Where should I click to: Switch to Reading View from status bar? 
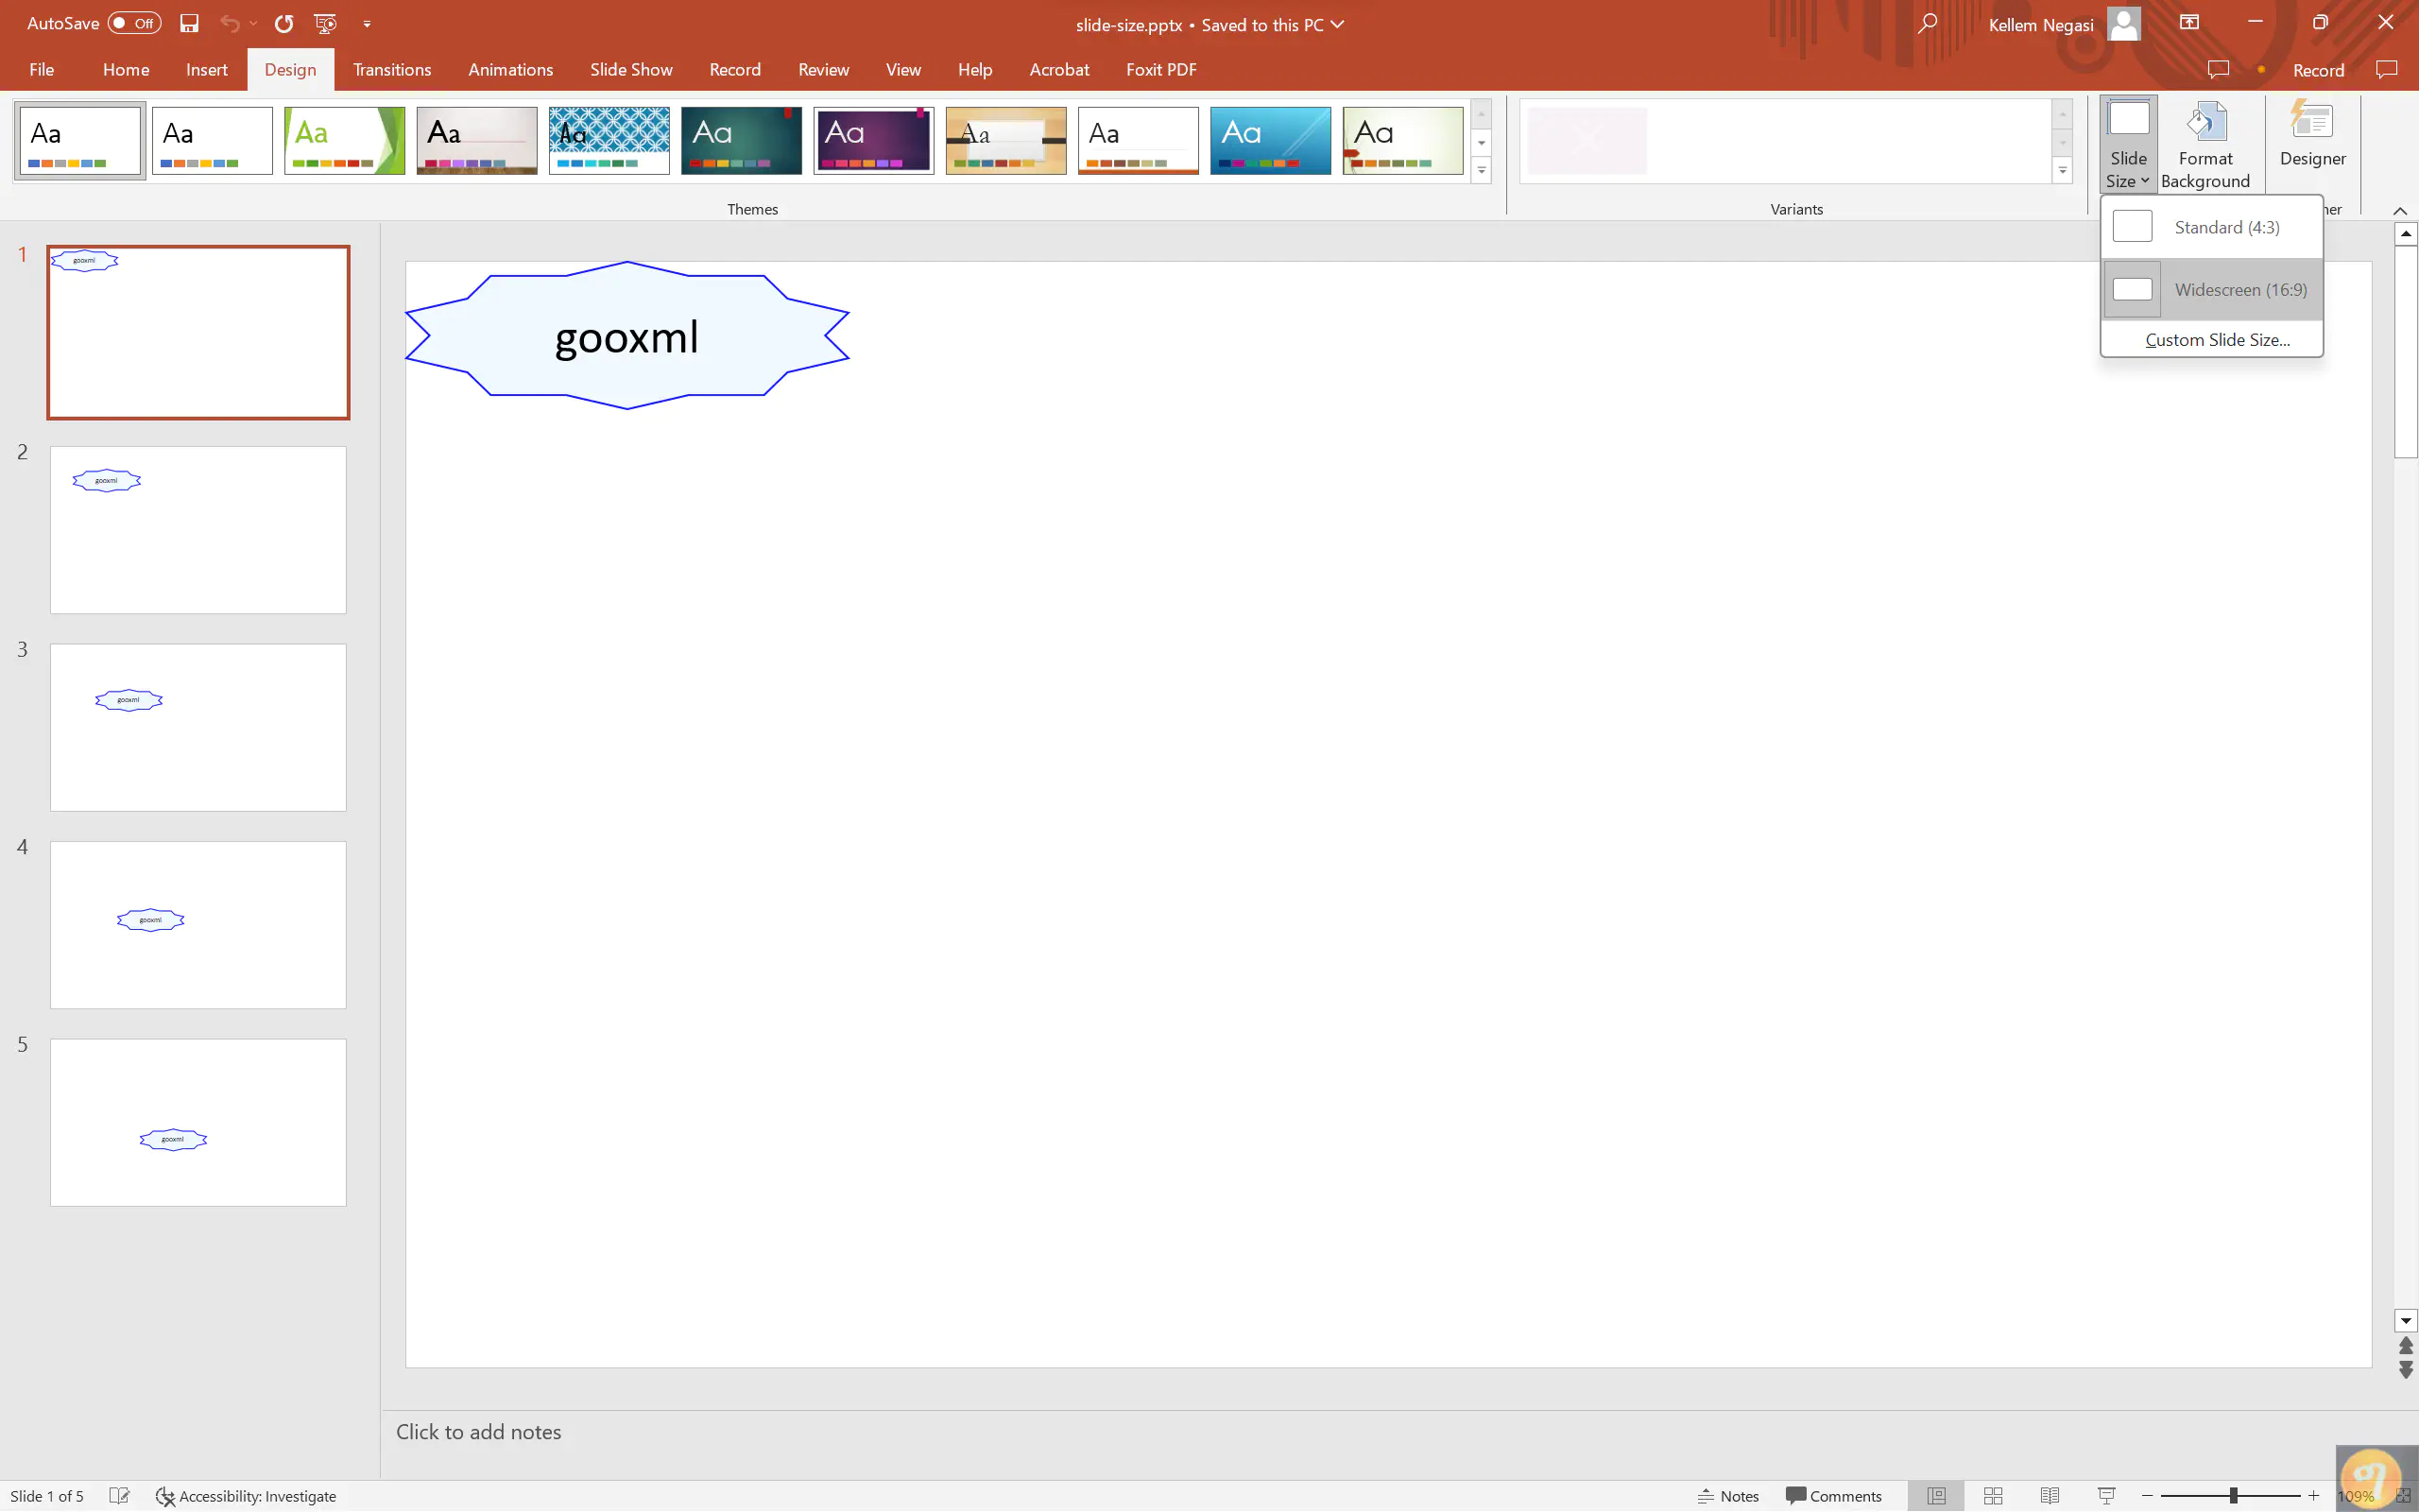point(2050,1495)
